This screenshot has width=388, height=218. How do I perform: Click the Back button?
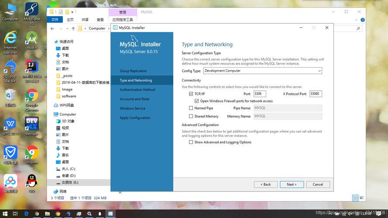[266, 184]
